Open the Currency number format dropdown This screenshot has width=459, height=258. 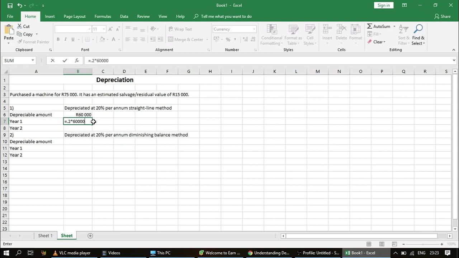click(254, 29)
